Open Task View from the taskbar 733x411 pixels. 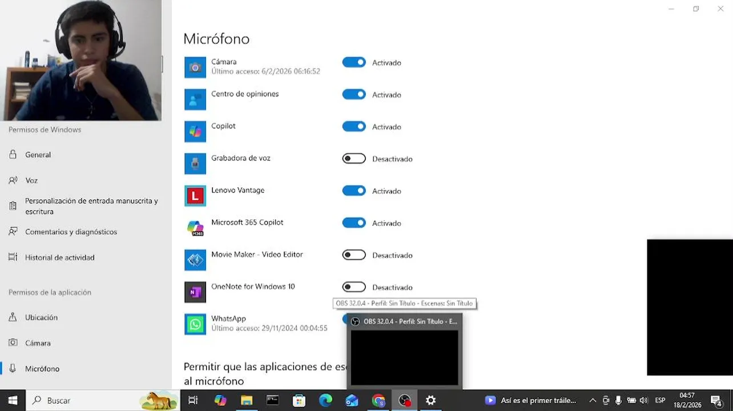[193, 401]
